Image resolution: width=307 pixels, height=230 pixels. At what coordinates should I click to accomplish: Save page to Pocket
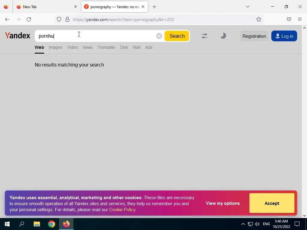(x=289, y=19)
